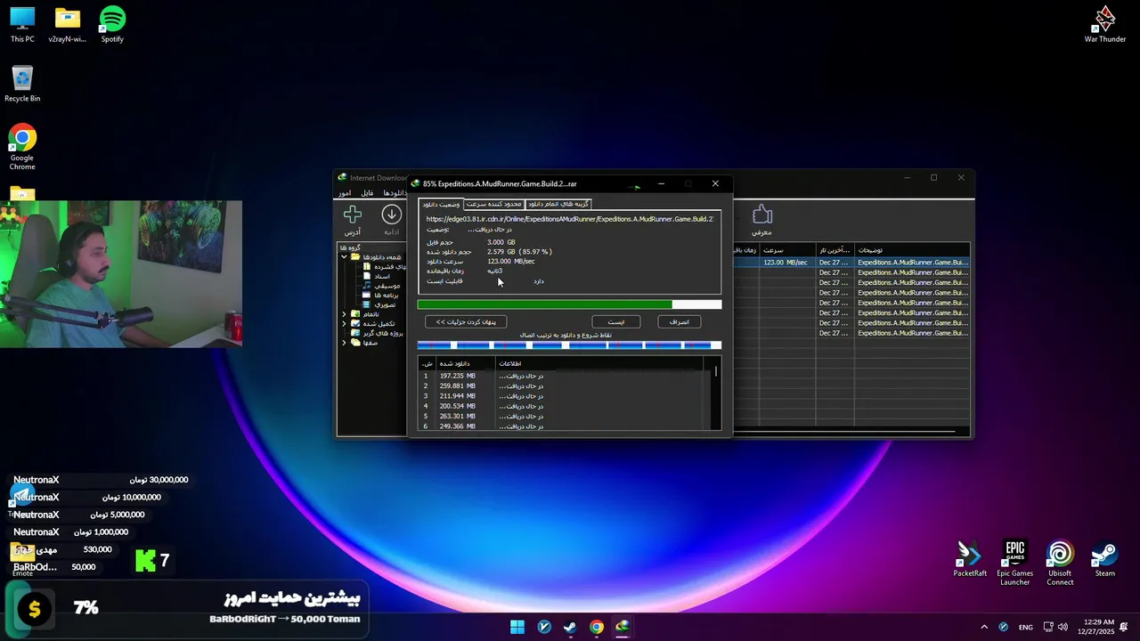Click the پنهان کردن جزئیات hide details button
This screenshot has height=641, width=1140.
[x=466, y=321]
